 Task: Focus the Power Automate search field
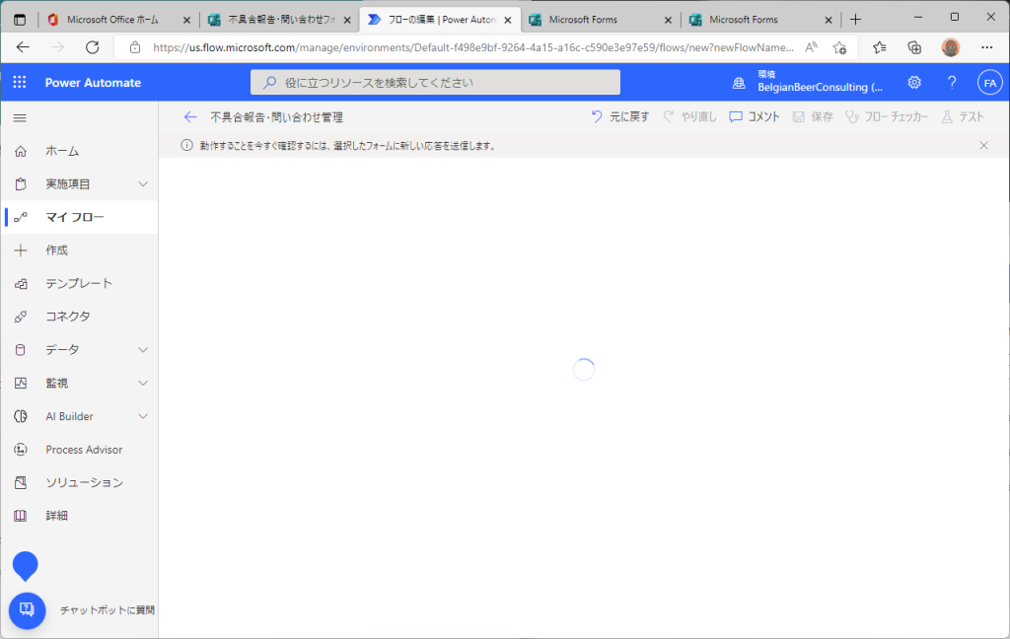pyautogui.click(x=435, y=83)
